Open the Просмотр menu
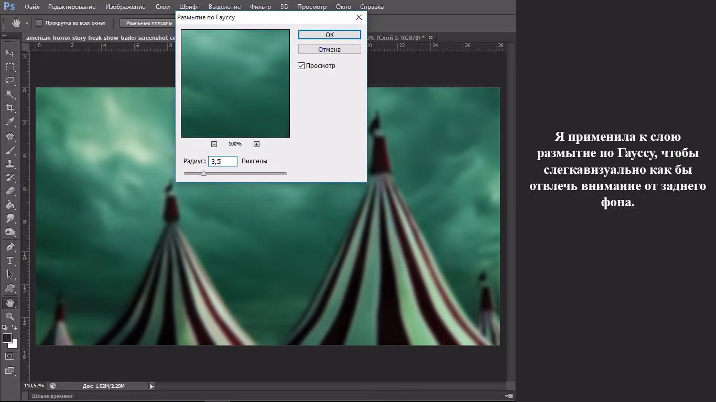The width and height of the screenshot is (716, 402). pyautogui.click(x=312, y=7)
